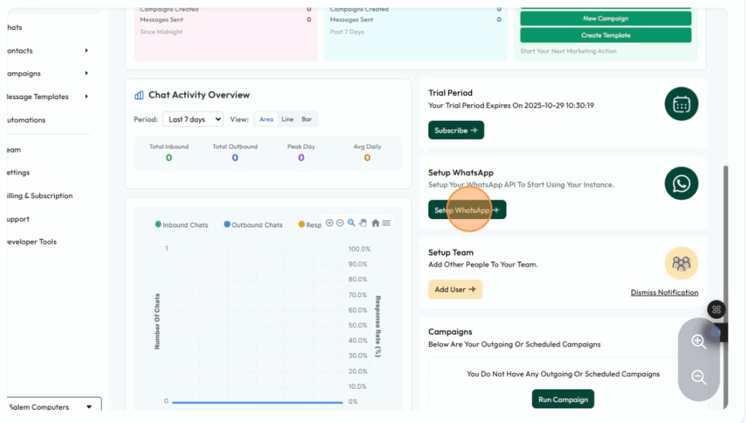The height and width of the screenshot is (423, 746).
Task: Click the chart zoom-in plus icon
Action: coord(329,223)
